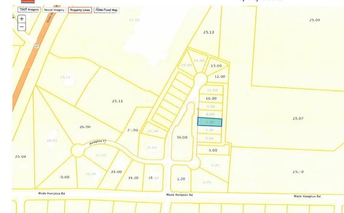Select parcel labeled 24.00
The height and width of the screenshot is (213, 344).
[151, 148]
